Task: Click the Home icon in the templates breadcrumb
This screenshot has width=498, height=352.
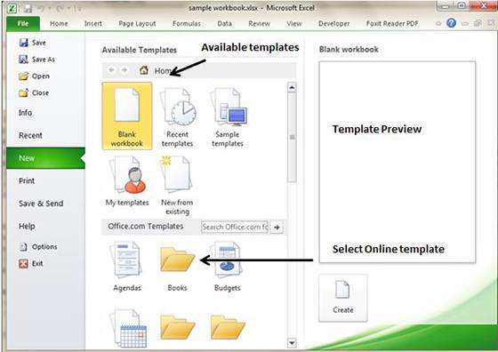Action: click(x=144, y=70)
